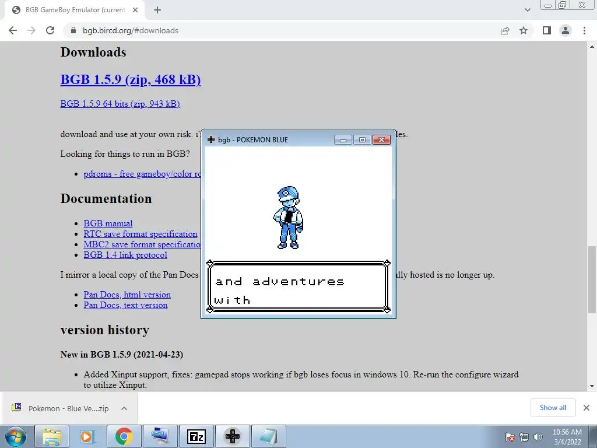Open RTC save format specification link
Image resolution: width=597 pixels, height=448 pixels.
141,234
